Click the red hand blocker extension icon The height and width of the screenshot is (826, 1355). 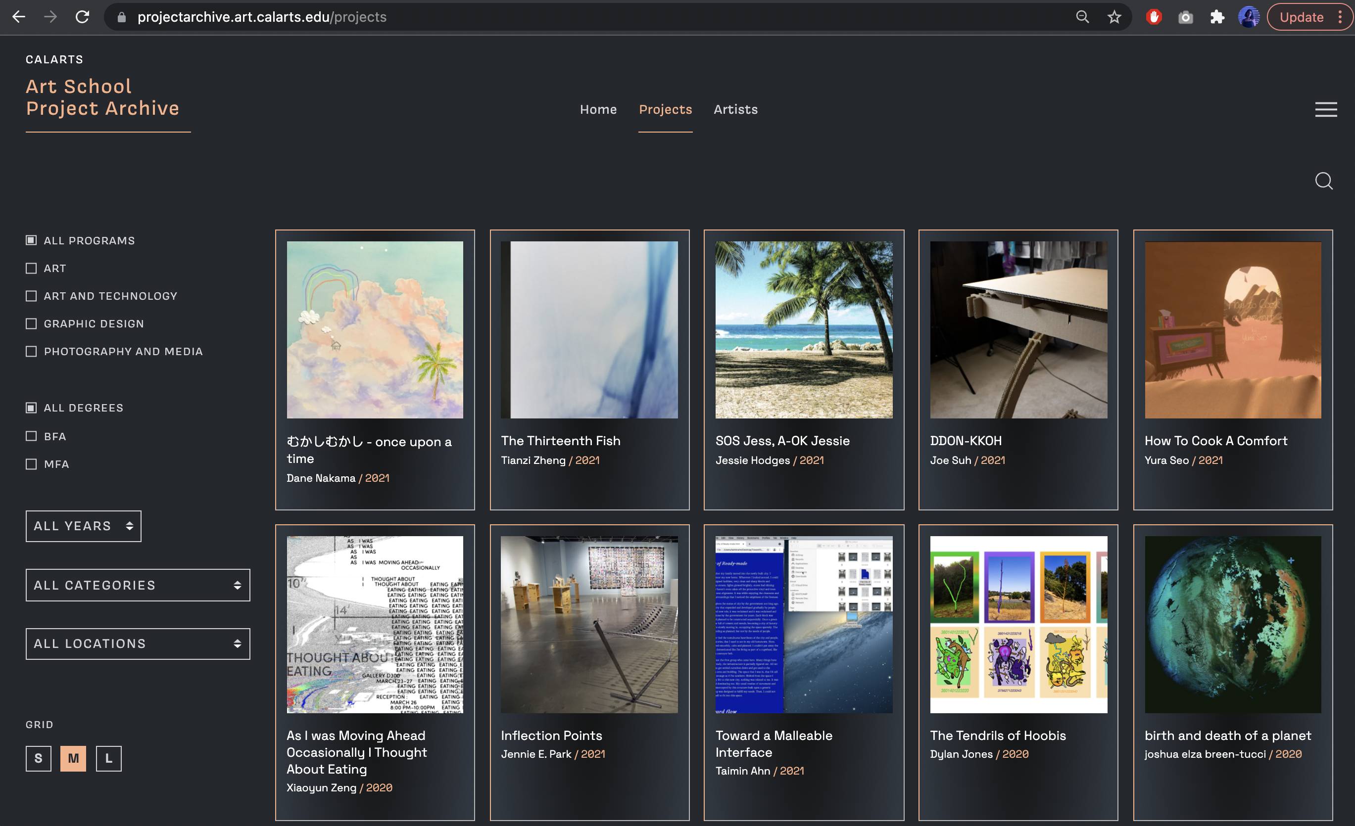[1153, 17]
